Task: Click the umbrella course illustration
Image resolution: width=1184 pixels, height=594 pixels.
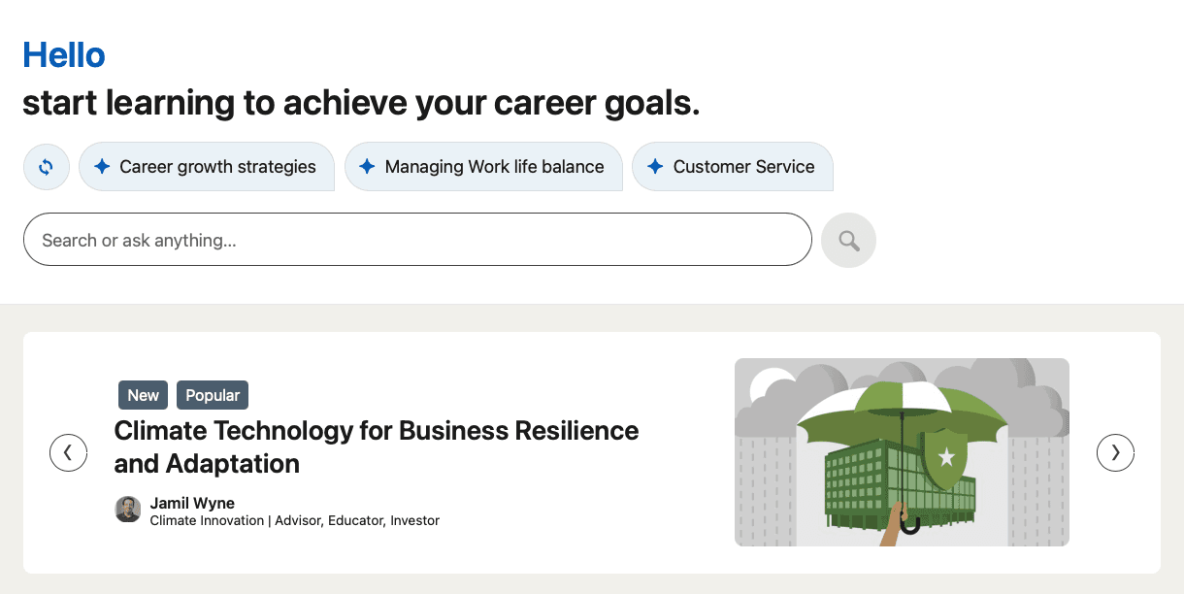Action: [902, 452]
